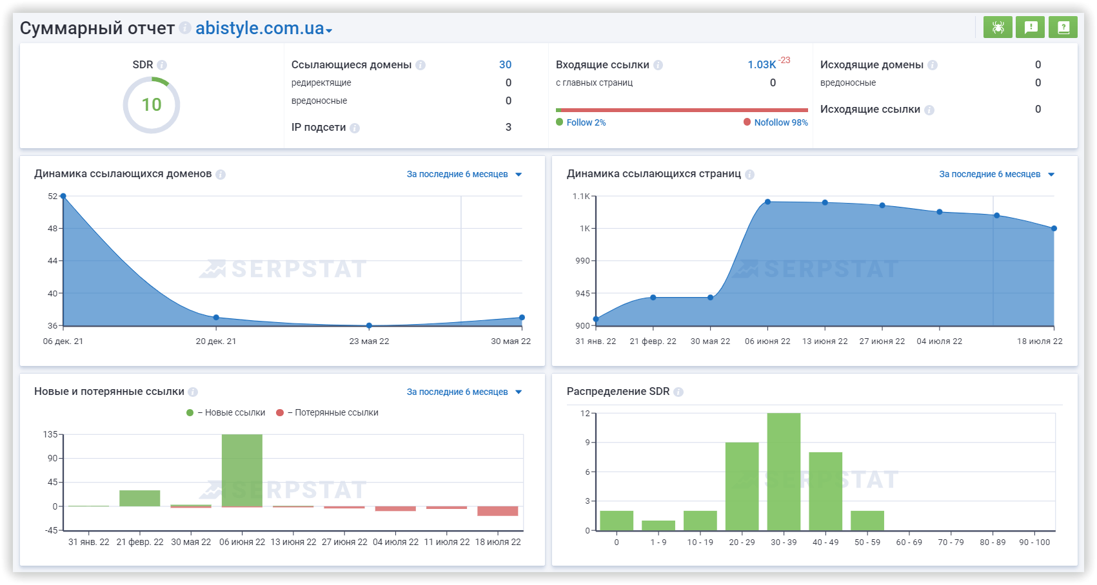The height and width of the screenshot is (585, 1097).
Task: Click the spider bug report icon
Action: pos(998,27)
